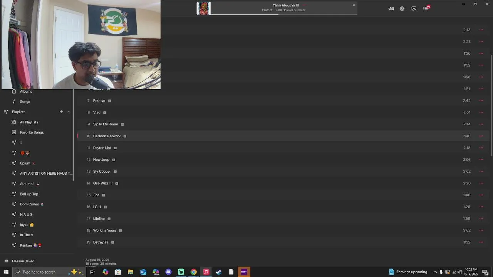This screenshot has height=277, width=493.
Task: Click the explicit badge beside Redeye
Action: pos(109,101)
